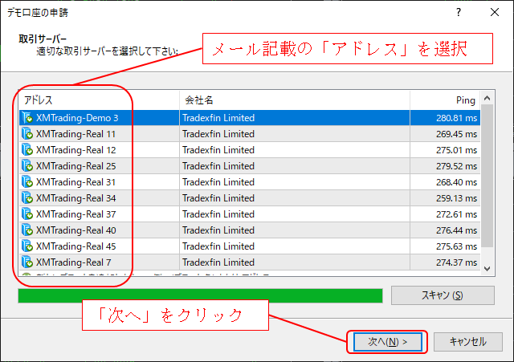Screen dimensions: 514x362
Task: Click the server icon beside XMTrading-Real 25
Action: click(27, 166)
